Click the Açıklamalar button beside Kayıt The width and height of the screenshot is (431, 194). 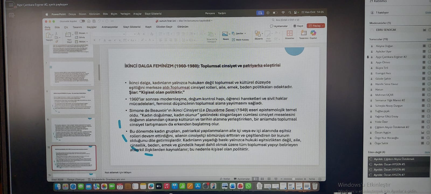(x=279, y=26)
